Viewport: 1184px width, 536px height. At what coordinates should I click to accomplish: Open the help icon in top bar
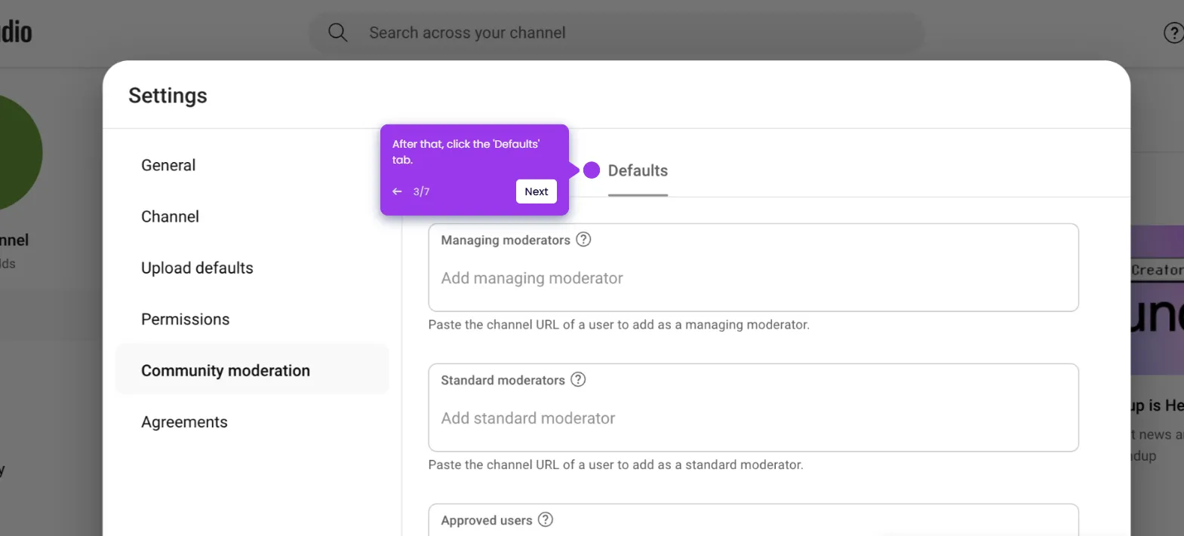coord(1173,33)
